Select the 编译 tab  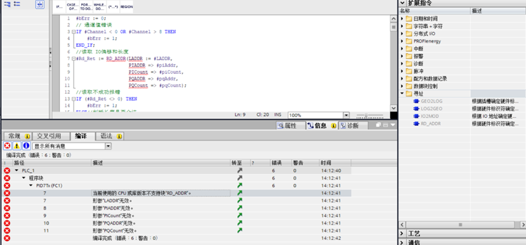[82, 136]
